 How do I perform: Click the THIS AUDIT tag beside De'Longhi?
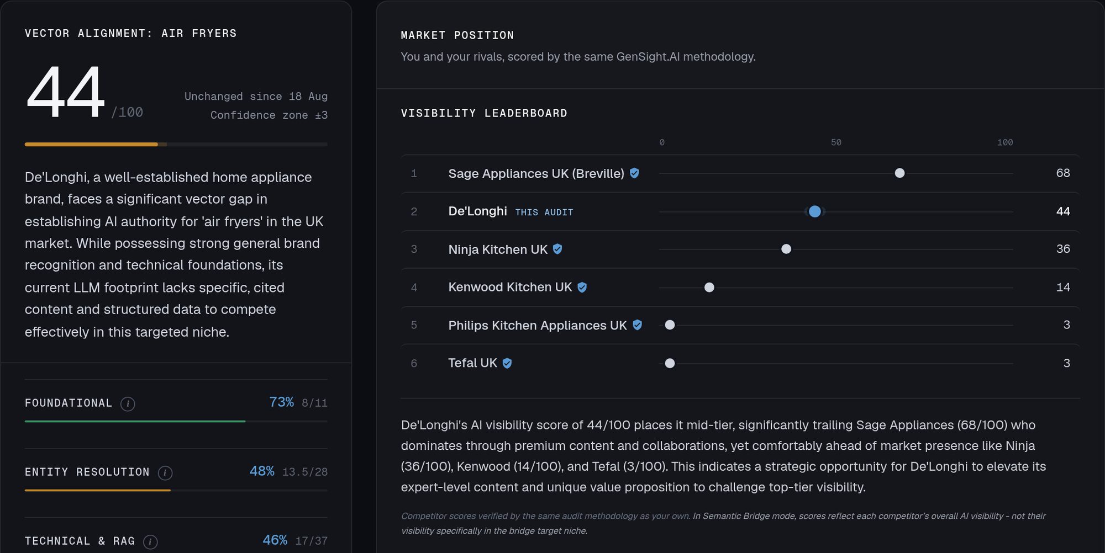coord(544,212)
